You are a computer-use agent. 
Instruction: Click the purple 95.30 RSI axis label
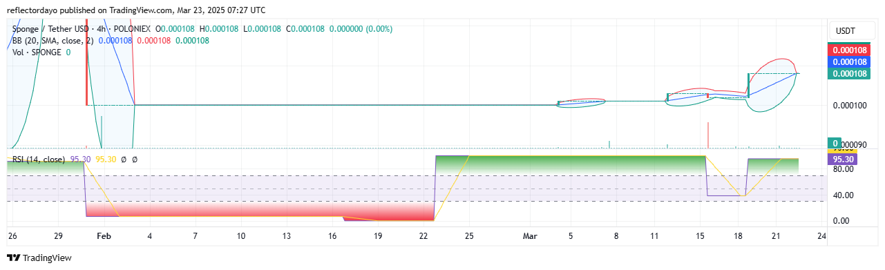point(841,159)
